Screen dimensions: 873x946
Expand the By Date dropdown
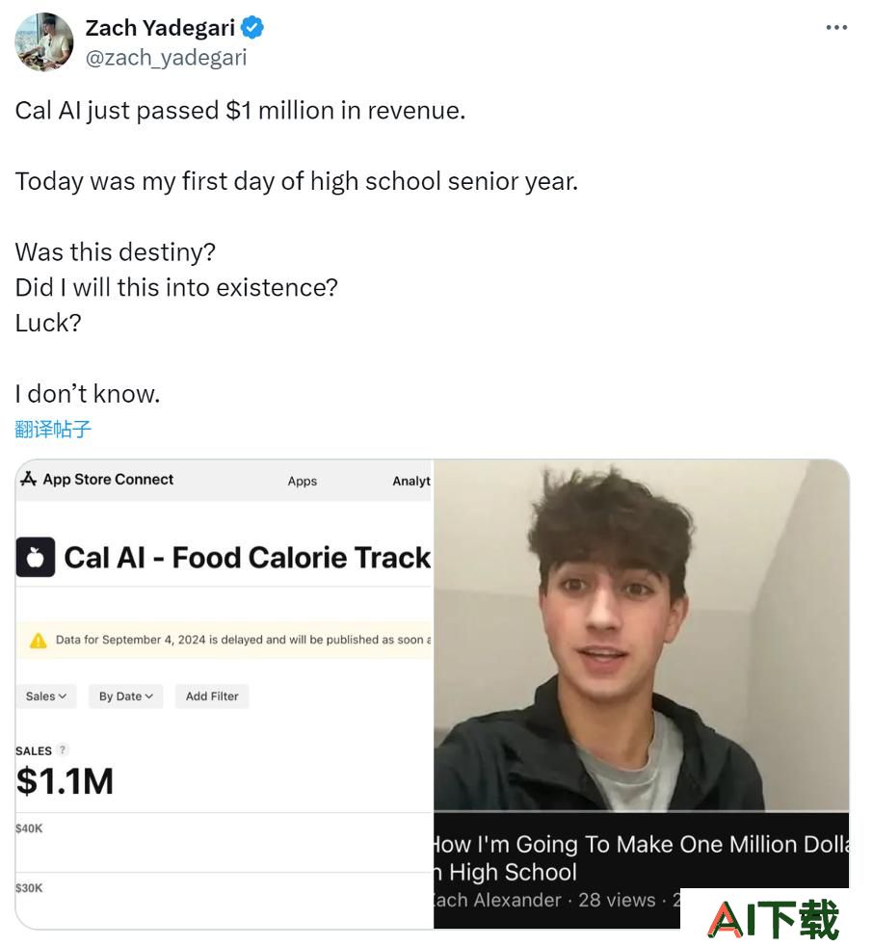126,696
